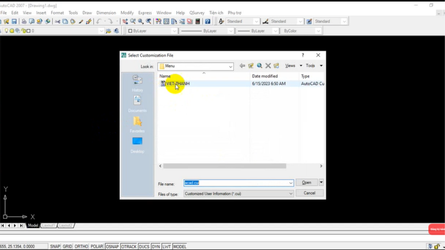Viewport: 445px width, 250px height.
Task: Switch to the Layout1 tab
Action: [x=48, y=226]
